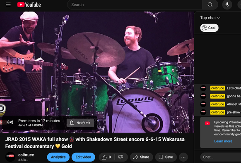Click the magnifier search button
This screenshot has width=241, height=163.
pos(210,5)
